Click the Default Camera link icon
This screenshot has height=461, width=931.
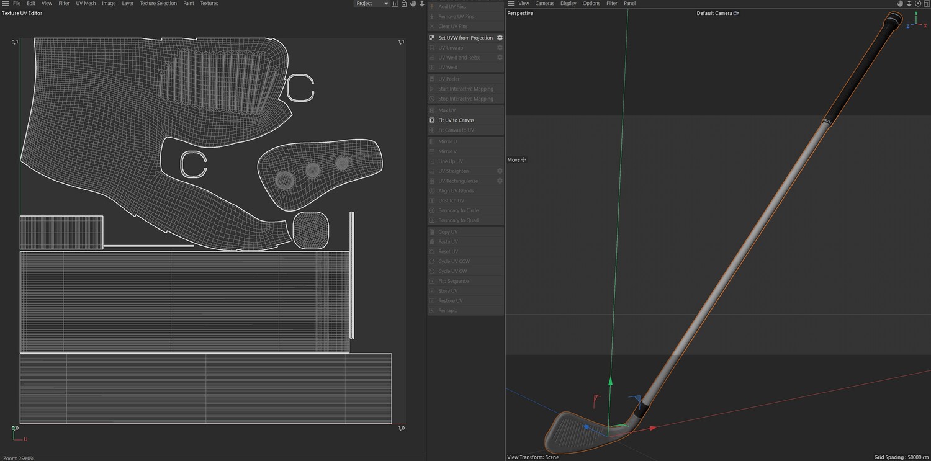tap(736, 13)
